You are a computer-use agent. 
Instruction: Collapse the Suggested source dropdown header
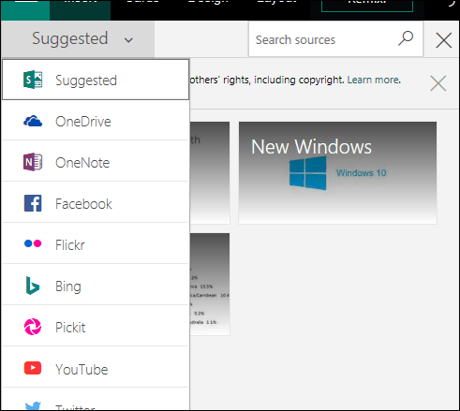click(78, 39)
